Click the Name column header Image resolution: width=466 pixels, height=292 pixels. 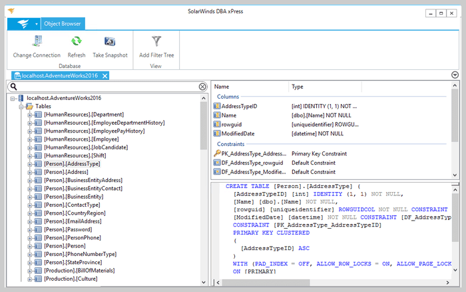(250, 87)
